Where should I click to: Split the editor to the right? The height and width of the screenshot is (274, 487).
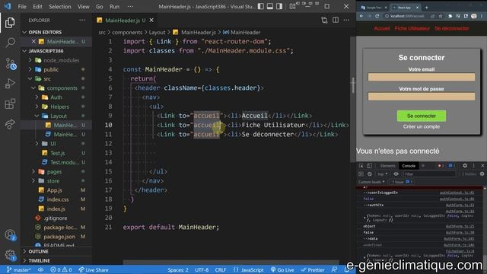[336, 21]
